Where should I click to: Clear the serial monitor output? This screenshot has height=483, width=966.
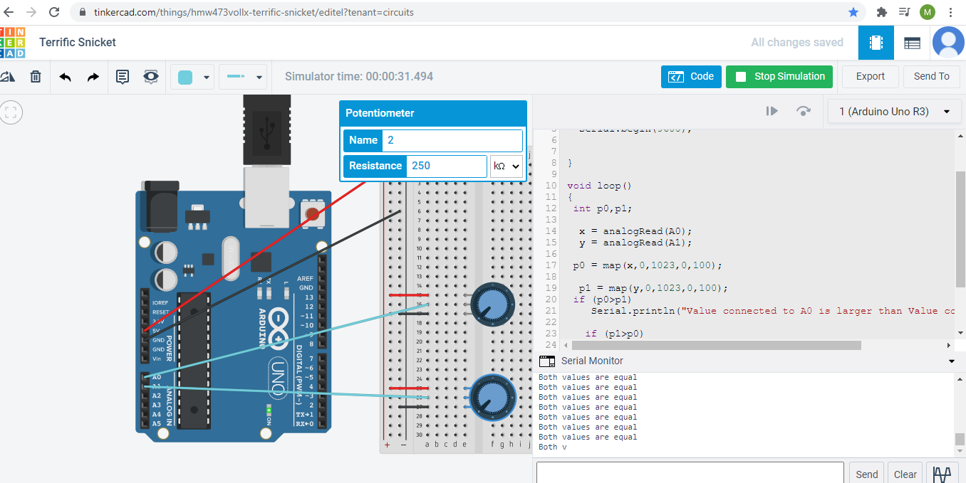coord(905,474)
